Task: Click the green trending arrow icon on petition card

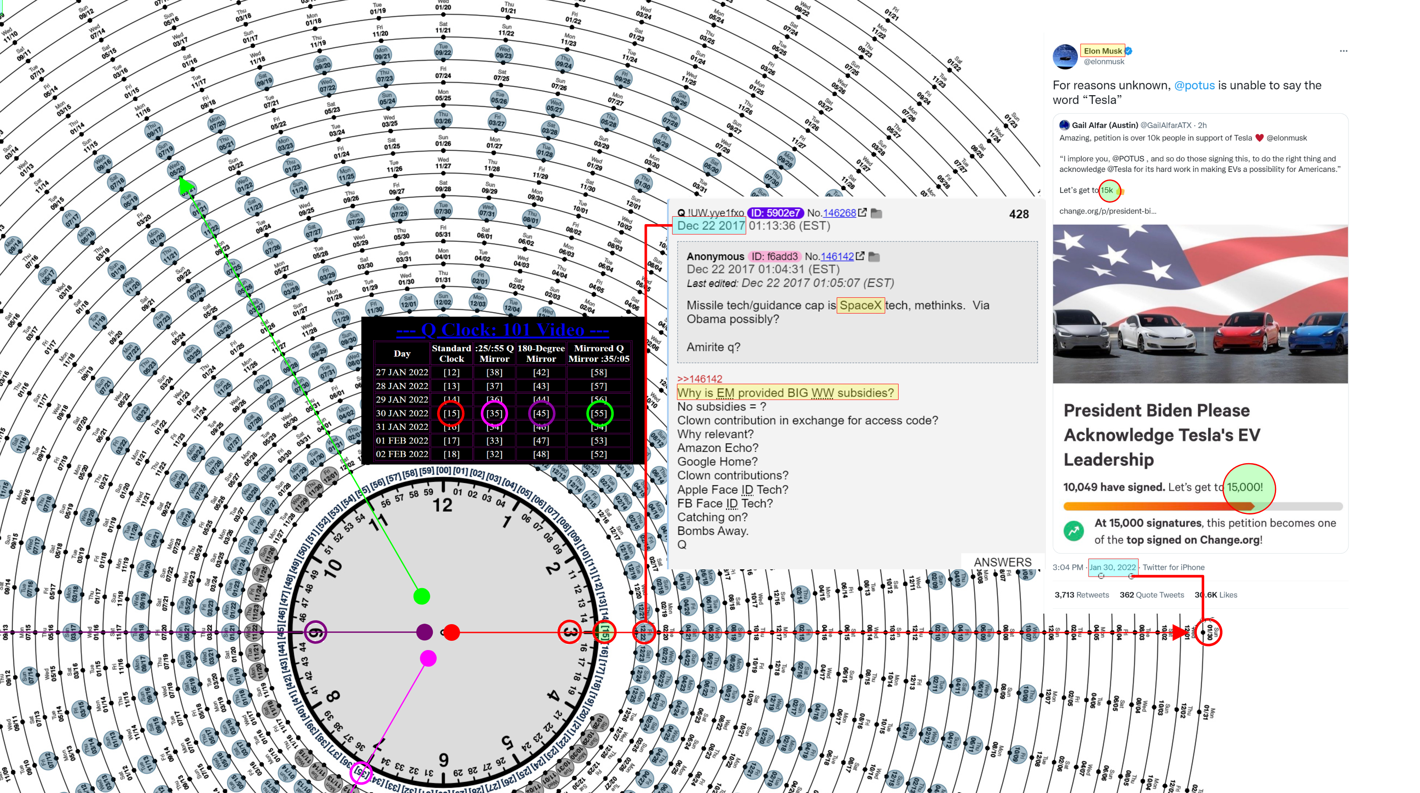Action: click(x=1073, y=531)
